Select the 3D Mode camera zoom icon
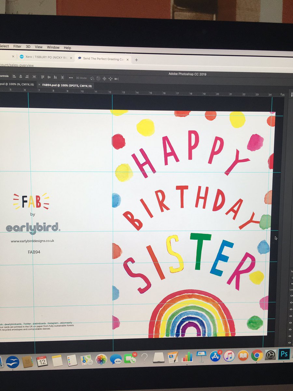The width and height of the screenshot is (293, 391). 117,79
